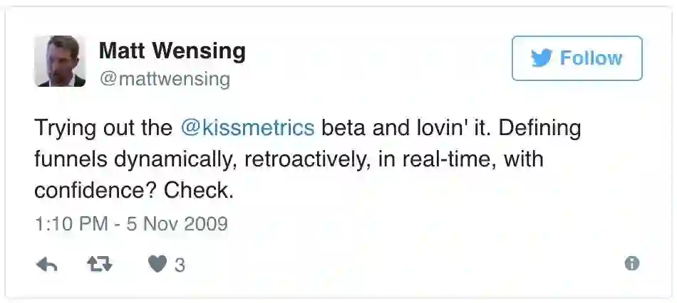This screenshot has height=303, width=677.
Task: Open the 1:10 PM timestamp permalink
Action: tap(71, 224)
